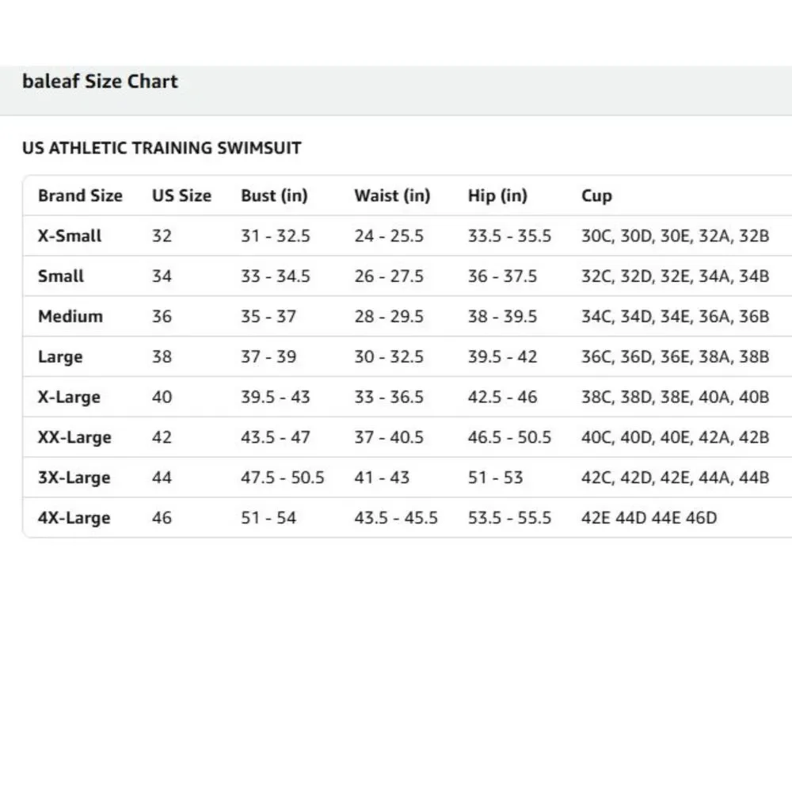Select the X-Large row label
Viewport: 792px width, 792px height.
pos(69,397)
